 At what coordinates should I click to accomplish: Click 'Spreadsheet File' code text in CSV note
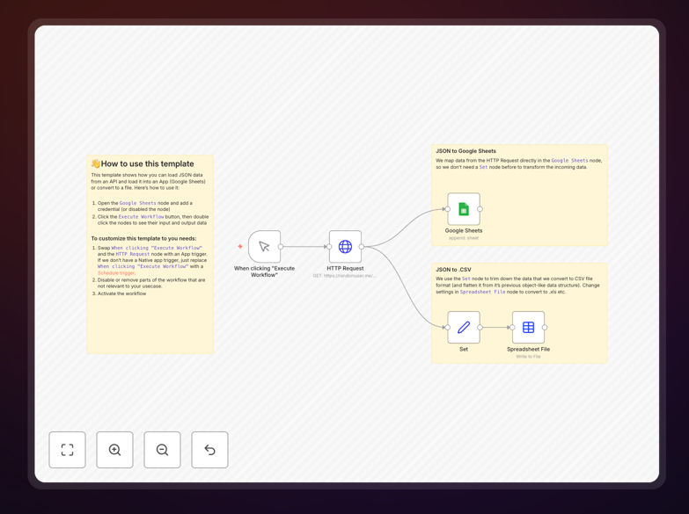(482, 292)
